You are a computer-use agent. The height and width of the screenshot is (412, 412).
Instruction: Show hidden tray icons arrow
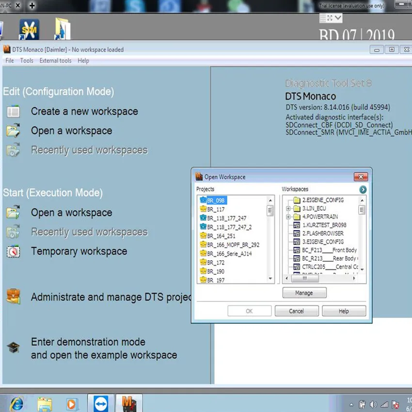coord(351,405)
